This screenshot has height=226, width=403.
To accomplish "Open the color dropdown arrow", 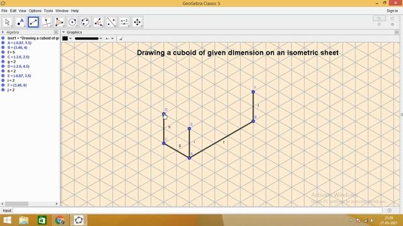I will point(71,38).
